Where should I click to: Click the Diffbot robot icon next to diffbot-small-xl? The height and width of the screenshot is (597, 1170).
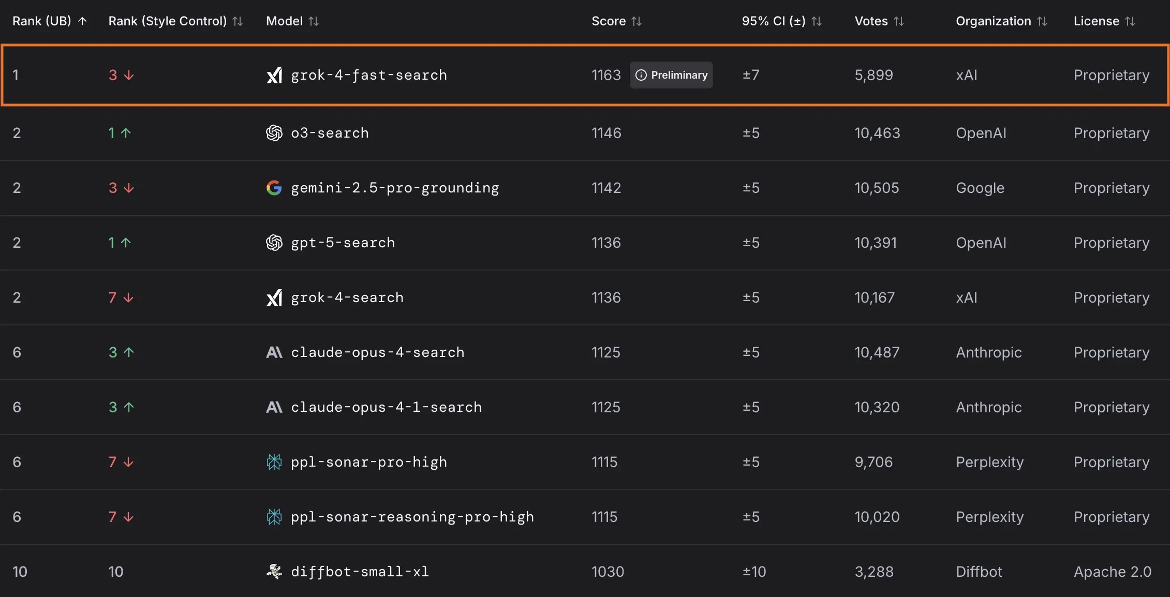[275, 572]
